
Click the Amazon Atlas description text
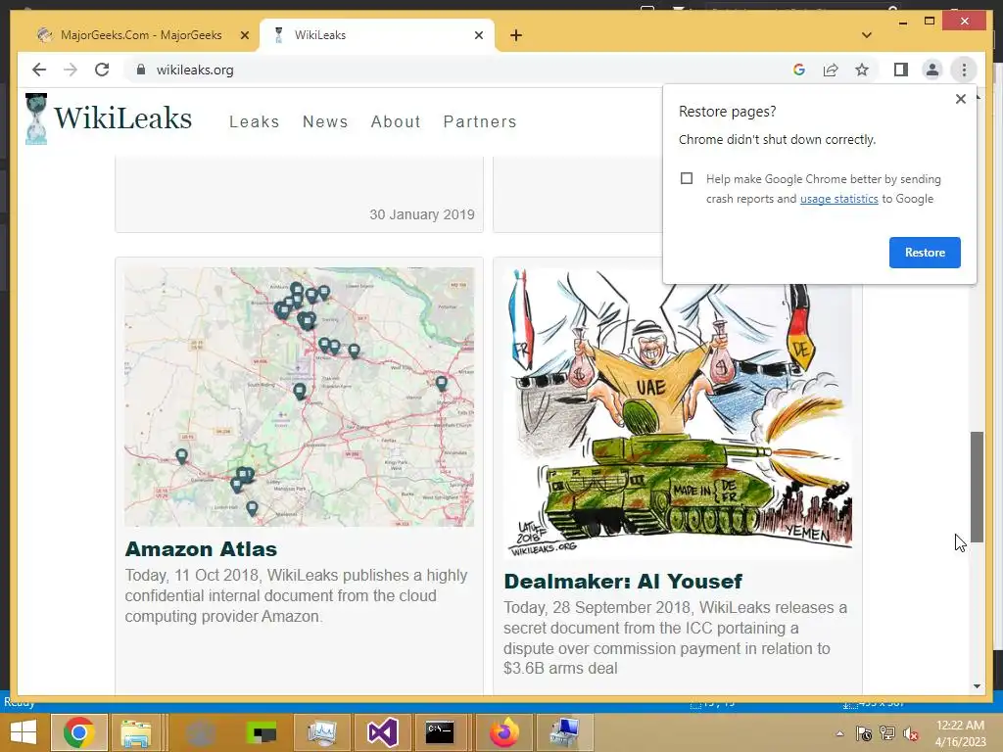coord(296,595)
